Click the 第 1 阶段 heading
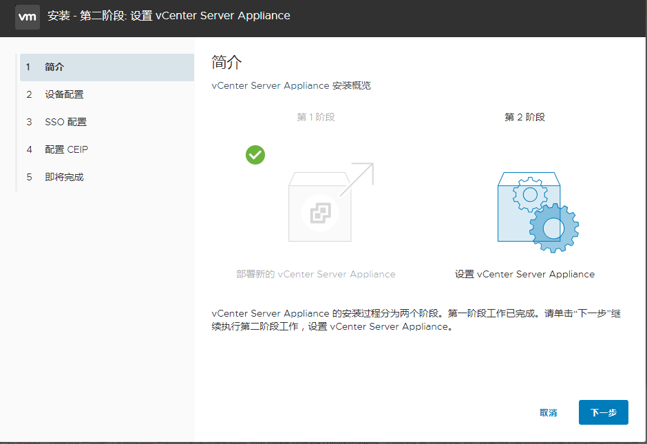The image size is (647, 444). (316, 117)
